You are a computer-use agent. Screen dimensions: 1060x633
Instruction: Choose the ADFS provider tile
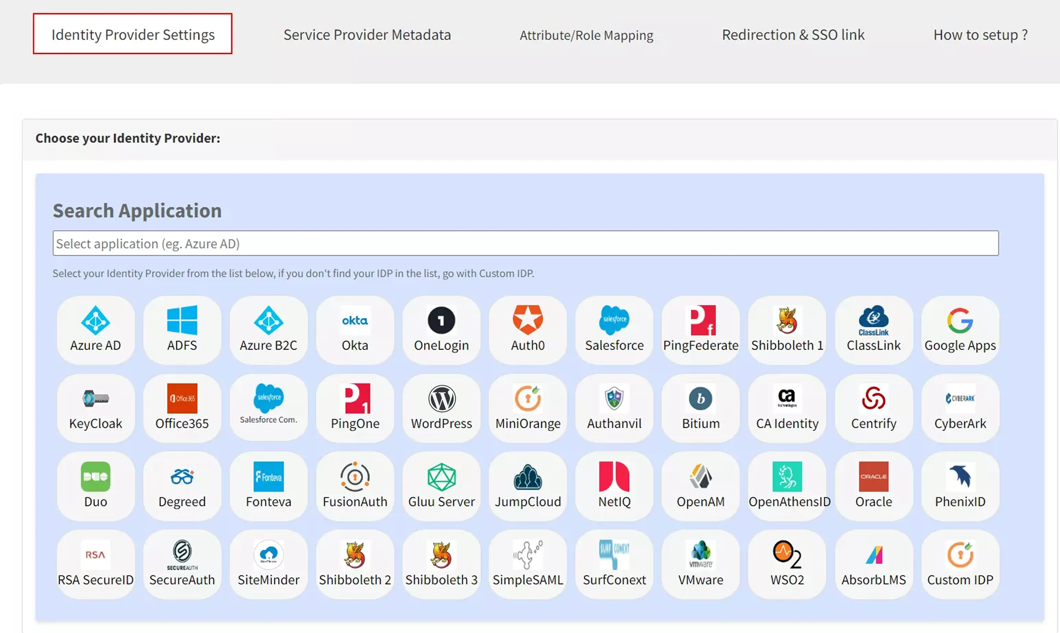coord(182,330)
